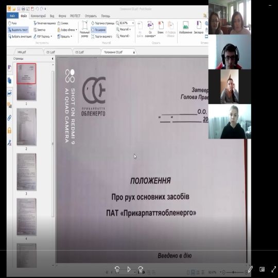Click Подгон видимого fit visible
Image resolution: width=278 pixels, height=278 pixels.
[x=102, y=37]
